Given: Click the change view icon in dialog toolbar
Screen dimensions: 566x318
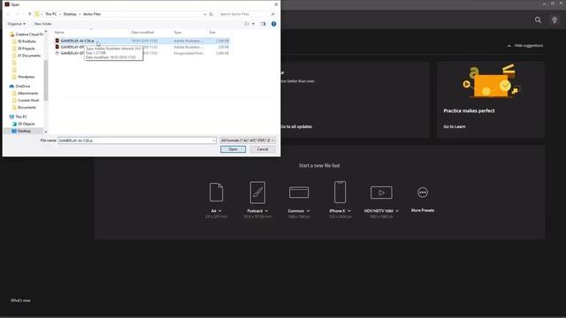Looking at the screenshot, I should click(247, 24).
